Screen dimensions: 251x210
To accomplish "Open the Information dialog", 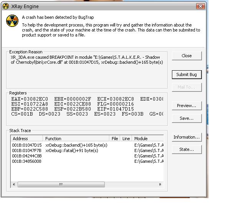I will [187, 137].
